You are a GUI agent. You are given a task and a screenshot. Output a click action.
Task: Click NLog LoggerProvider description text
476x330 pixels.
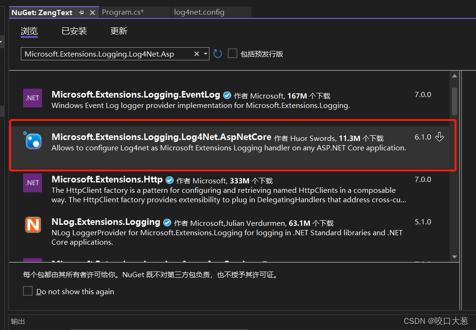point(227,238)
